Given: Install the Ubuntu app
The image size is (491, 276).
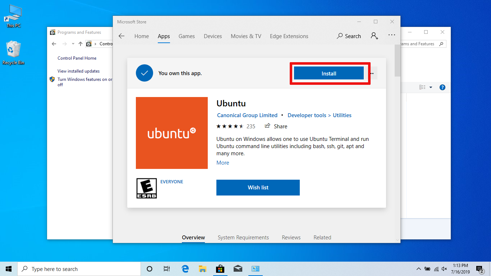Looking at the screenshot, I should coord(329,73).
